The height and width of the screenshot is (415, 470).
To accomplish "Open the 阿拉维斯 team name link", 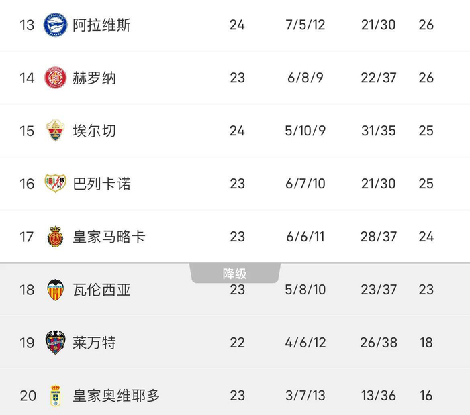I will coord(101,25).
